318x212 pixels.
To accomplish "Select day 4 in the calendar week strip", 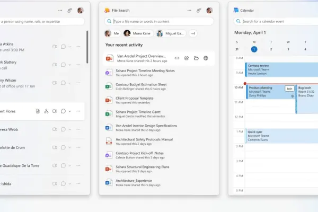I will pos(305,49).
